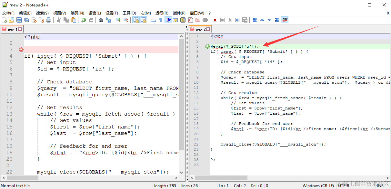Open the 运行(R) menu
391x189 pixels.
pos(162,13)
